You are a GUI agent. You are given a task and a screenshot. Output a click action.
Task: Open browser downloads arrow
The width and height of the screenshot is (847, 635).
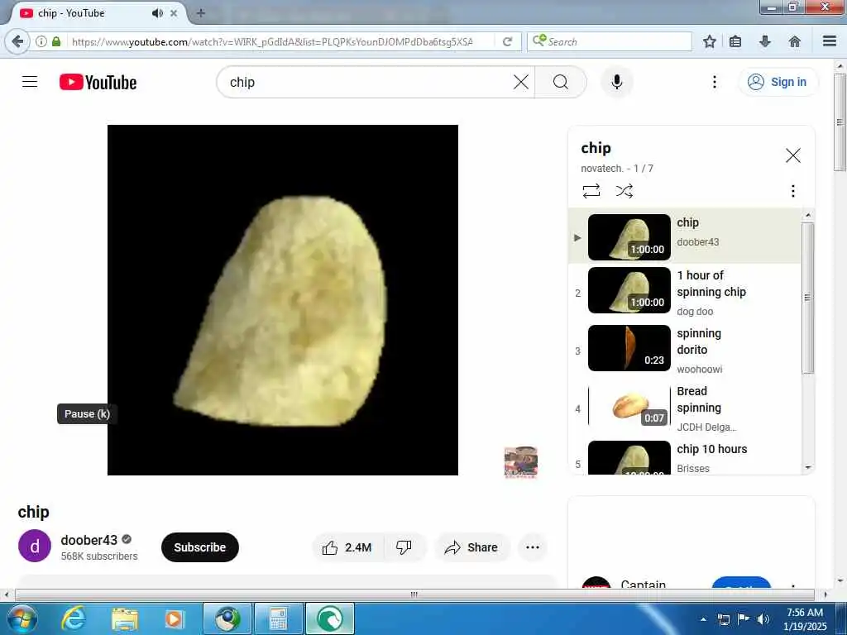tap(765, 41)
